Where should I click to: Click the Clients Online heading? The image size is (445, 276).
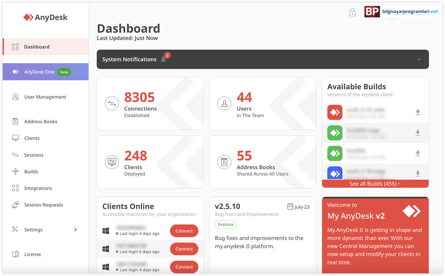click(128, 206)
